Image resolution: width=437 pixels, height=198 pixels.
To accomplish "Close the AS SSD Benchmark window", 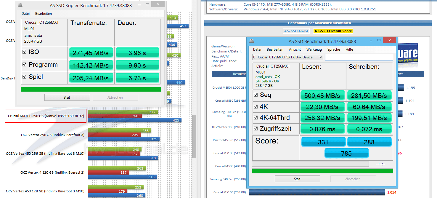I will point(390,40).
